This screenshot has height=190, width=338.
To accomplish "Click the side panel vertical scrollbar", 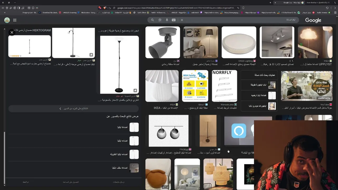I will coord(4,158).
